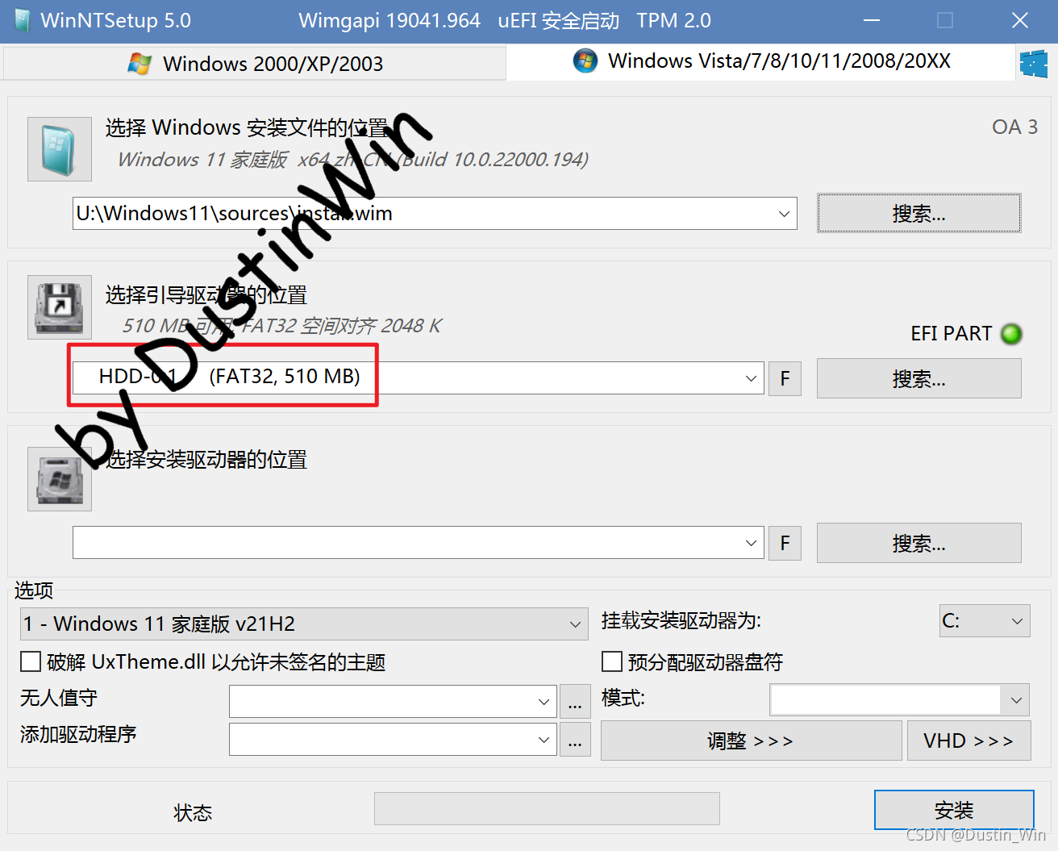
Task: Click the 510 MB FAT32 alignment info text
Action: pyautogui.click(x=281, y=326)
